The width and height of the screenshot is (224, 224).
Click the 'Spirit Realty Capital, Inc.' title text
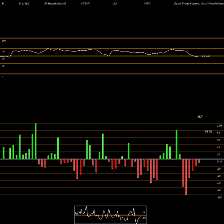click(x=190, y=4)
